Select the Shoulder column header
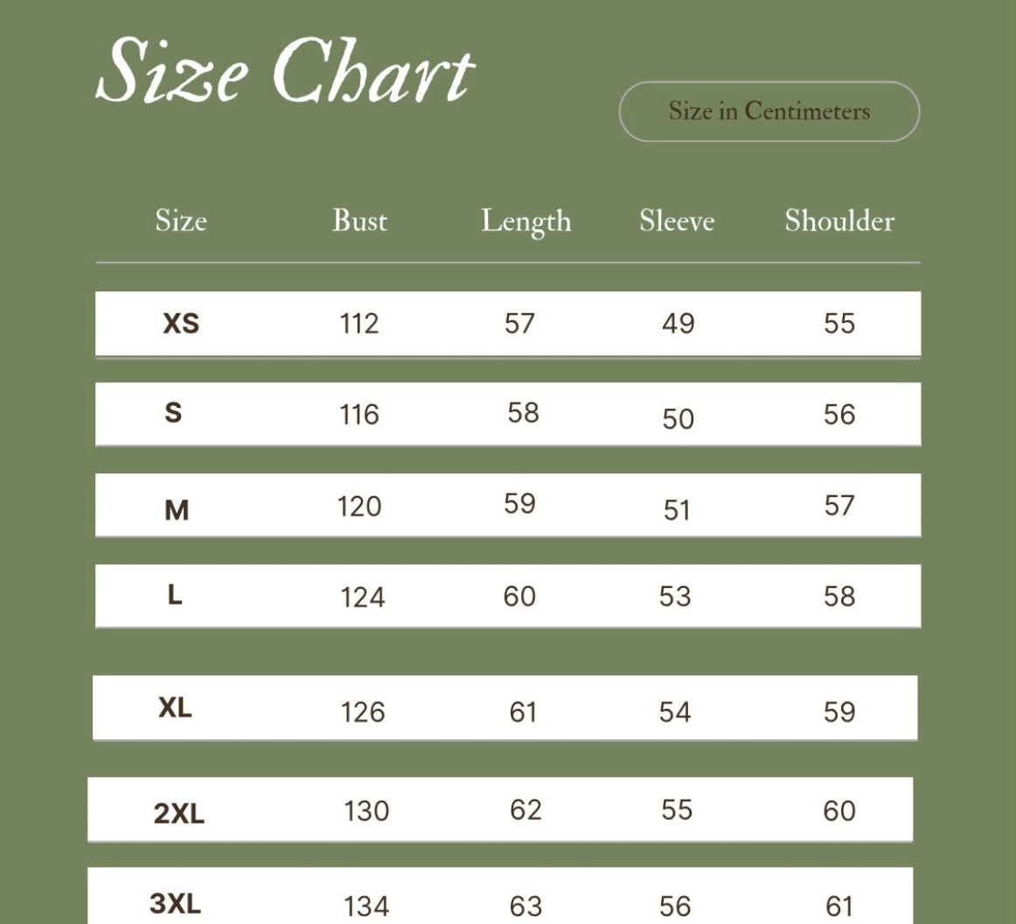The image size is (1016, 924). [839, 220]
